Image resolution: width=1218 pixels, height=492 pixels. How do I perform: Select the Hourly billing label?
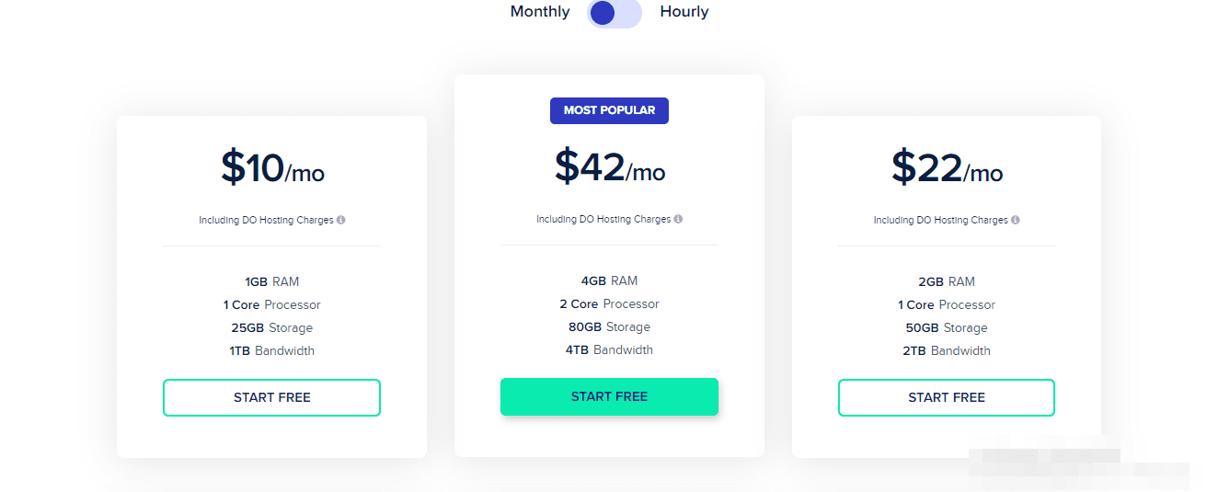tap(684, 12)
